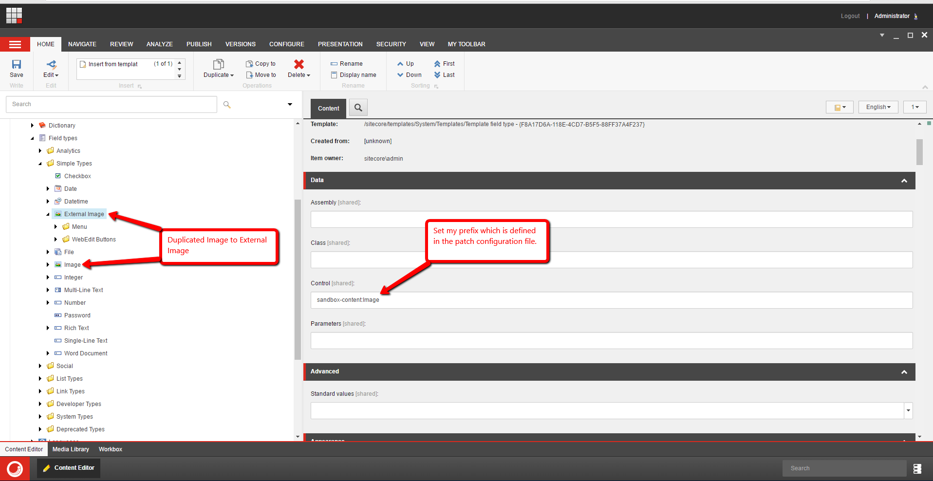Image resolution: width=933 pixels, height=481 pixels.
Task: Click the hamburger menu icon
Action: click(15, 44)
